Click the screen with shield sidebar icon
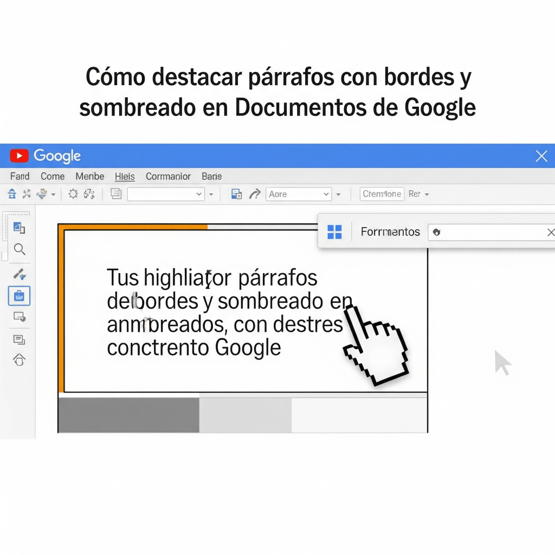Viewport: 555px width, 555px height. (x=20, y=317)
